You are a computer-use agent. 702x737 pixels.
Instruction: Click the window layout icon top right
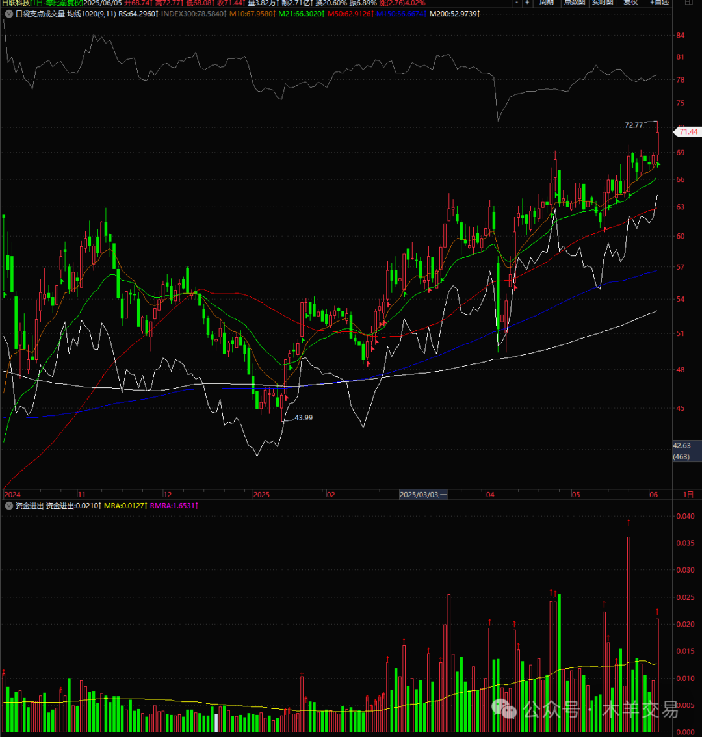coord(688,3)
